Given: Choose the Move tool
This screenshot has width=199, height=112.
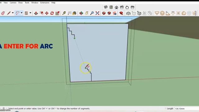Looking at the screenshot, I should pyautogui.click(x=47, y=13).
